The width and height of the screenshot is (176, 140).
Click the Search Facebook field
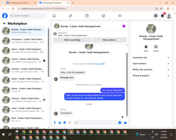[28, 16]
